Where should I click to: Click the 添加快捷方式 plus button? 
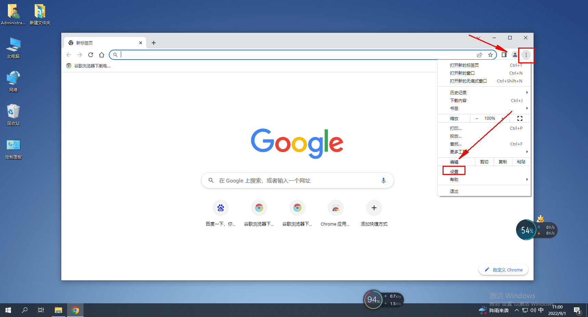374,208
